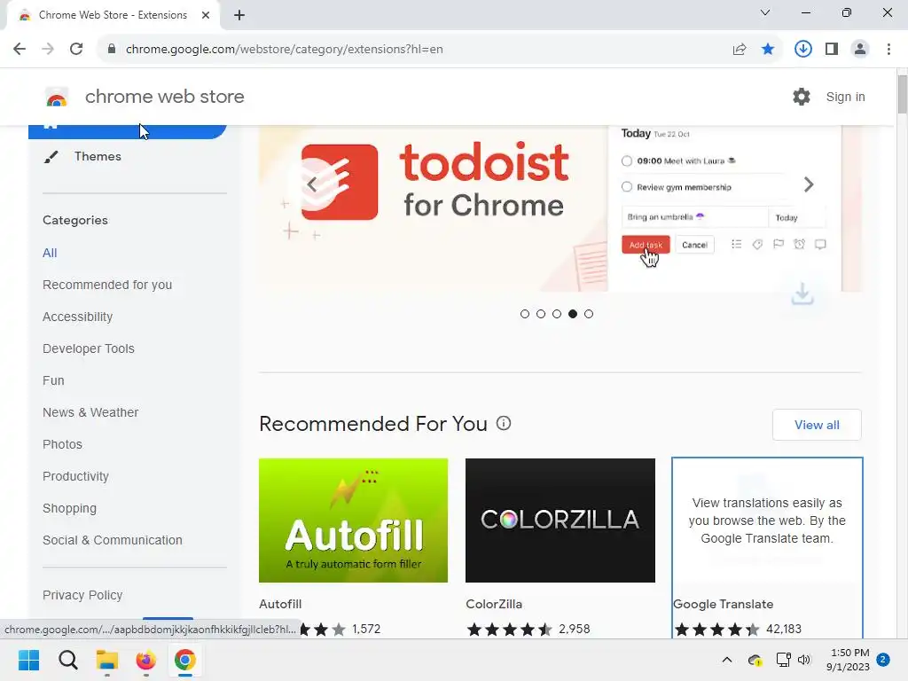Image resolution: width=908 pixels, height=681 pixels.
Task: Open the Google Translate extension card
Action: pyautogui.click(x=767, y=548)
